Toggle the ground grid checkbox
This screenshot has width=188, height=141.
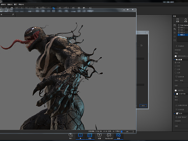(x=176, y=90)
